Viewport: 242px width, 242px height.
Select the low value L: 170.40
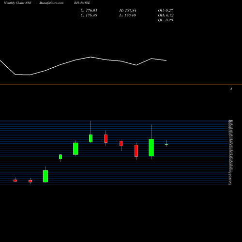click(x=128, y=15)
